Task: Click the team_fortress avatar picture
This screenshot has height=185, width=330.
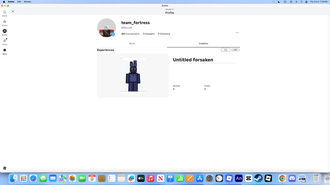Action: click(106, 28)
